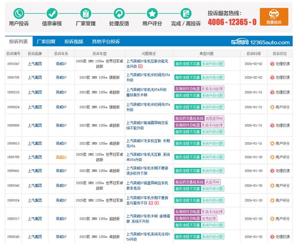The width and height of the screenshot is (308, 243).
Task: Open the 其他平台投诉 tab
Action: click(106, 42)
